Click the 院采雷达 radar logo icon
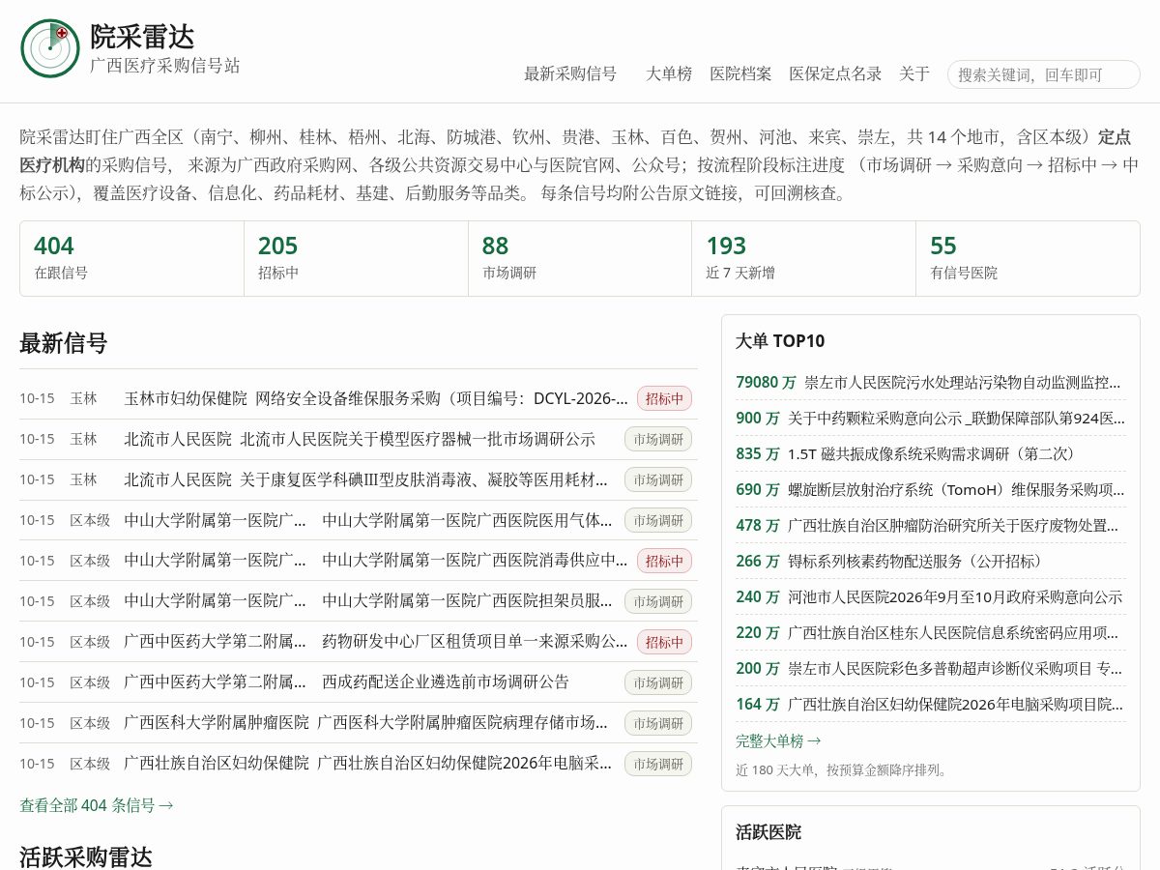 [50, 48]
